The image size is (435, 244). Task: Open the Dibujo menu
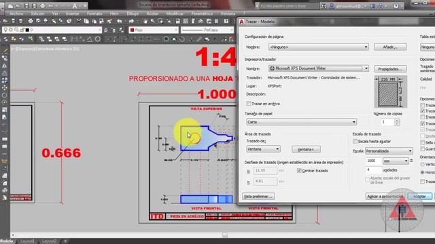(133, 14)
